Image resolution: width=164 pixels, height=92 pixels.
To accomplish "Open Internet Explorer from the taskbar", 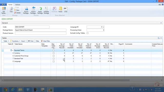I will [13, 90].
